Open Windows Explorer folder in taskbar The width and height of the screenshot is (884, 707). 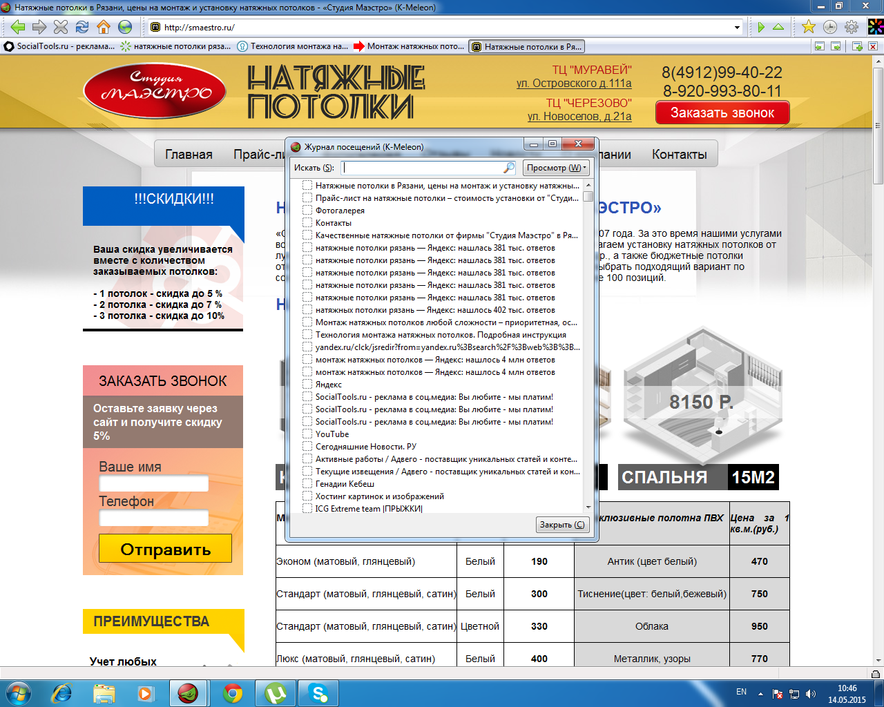click(x=104, y=693)
